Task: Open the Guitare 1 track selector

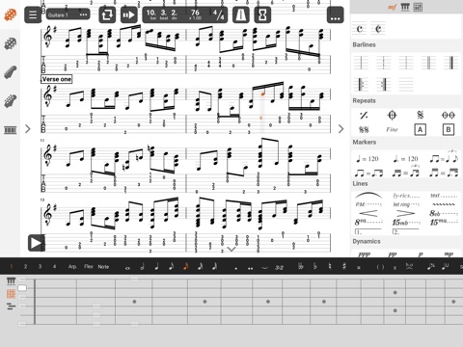Action: 68,14
